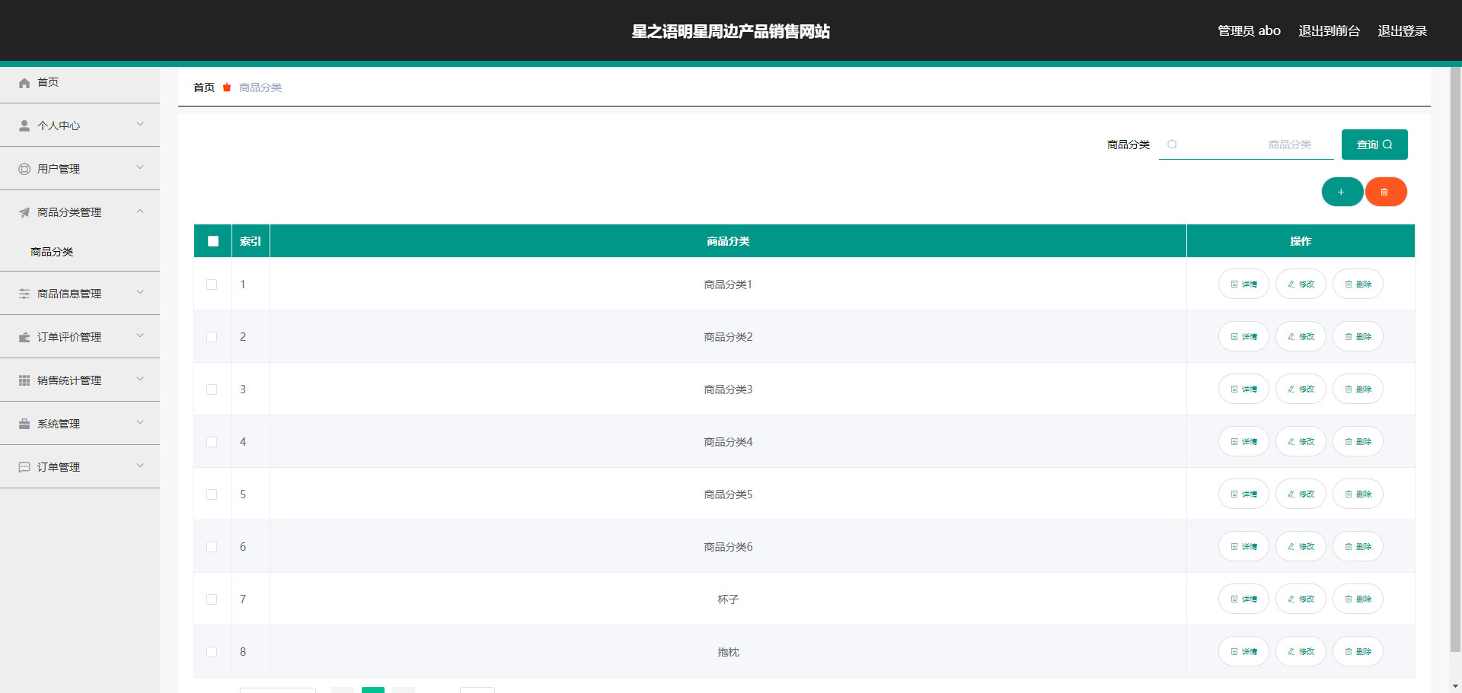Check the checkbox for row 商品分类1

click(x=212, y=285)
